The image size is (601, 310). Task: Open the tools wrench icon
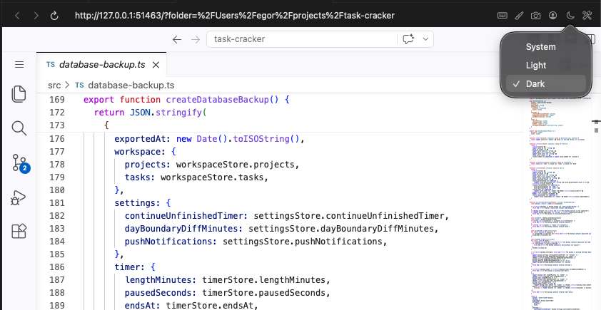click(x=587, y=15)
